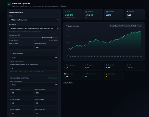Click the Прибыль card icon

click(86, 12)
